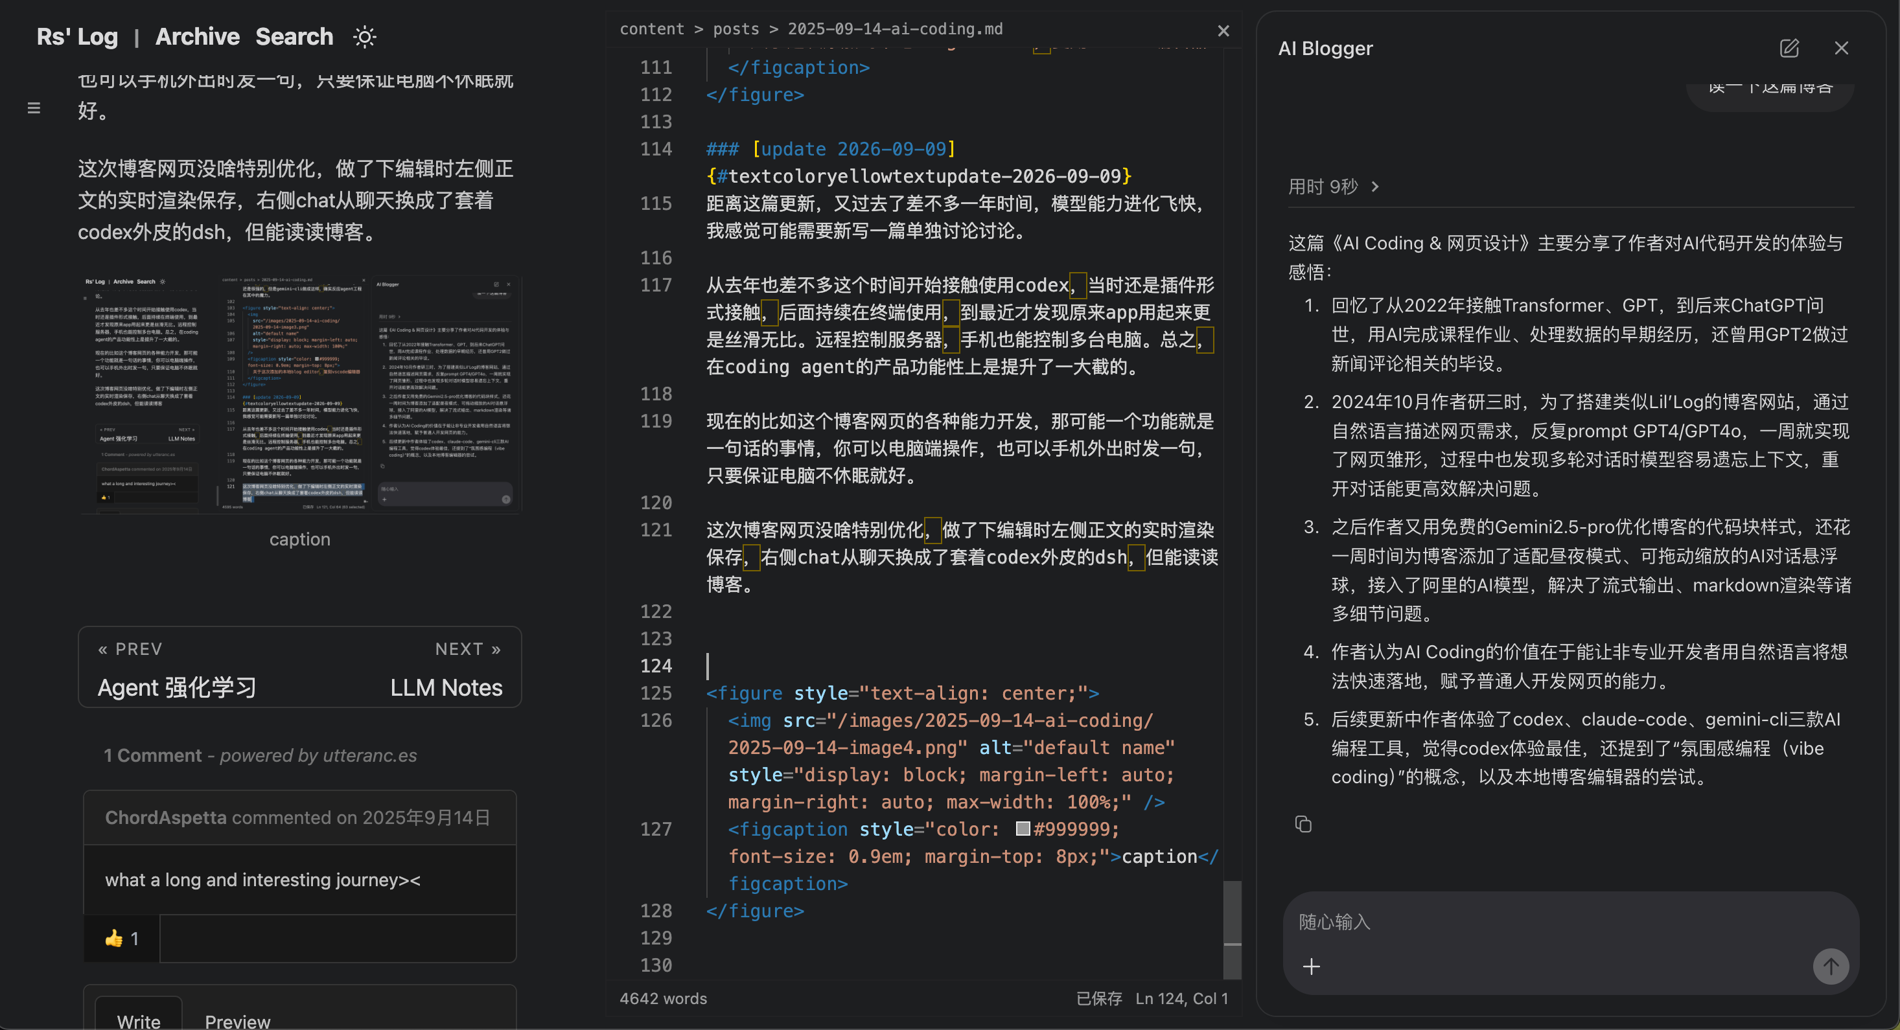Click the 4642 words status entry

point(663,998)
